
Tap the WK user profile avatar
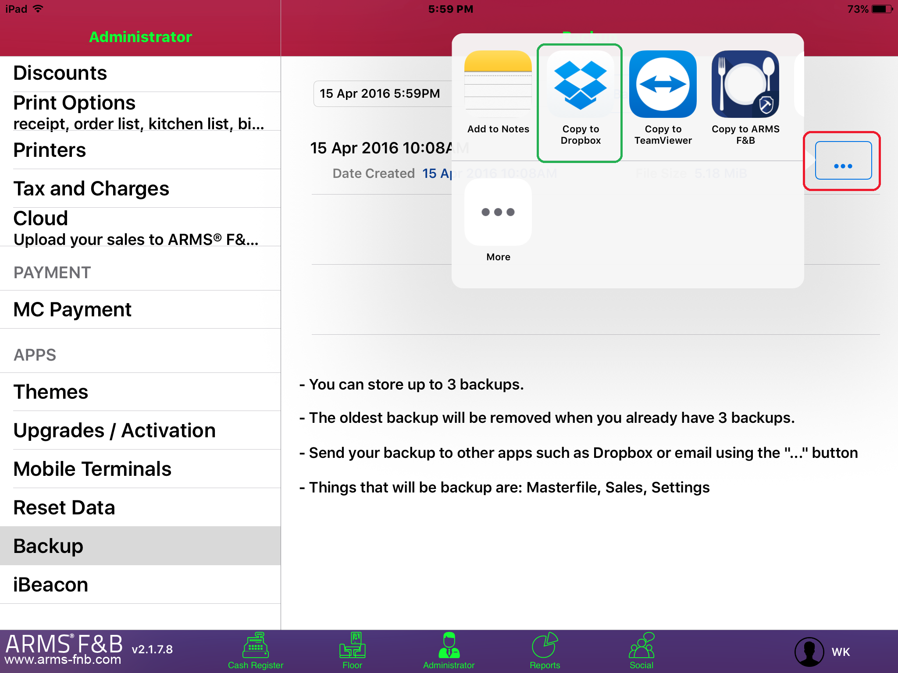(x=809, y=652)
